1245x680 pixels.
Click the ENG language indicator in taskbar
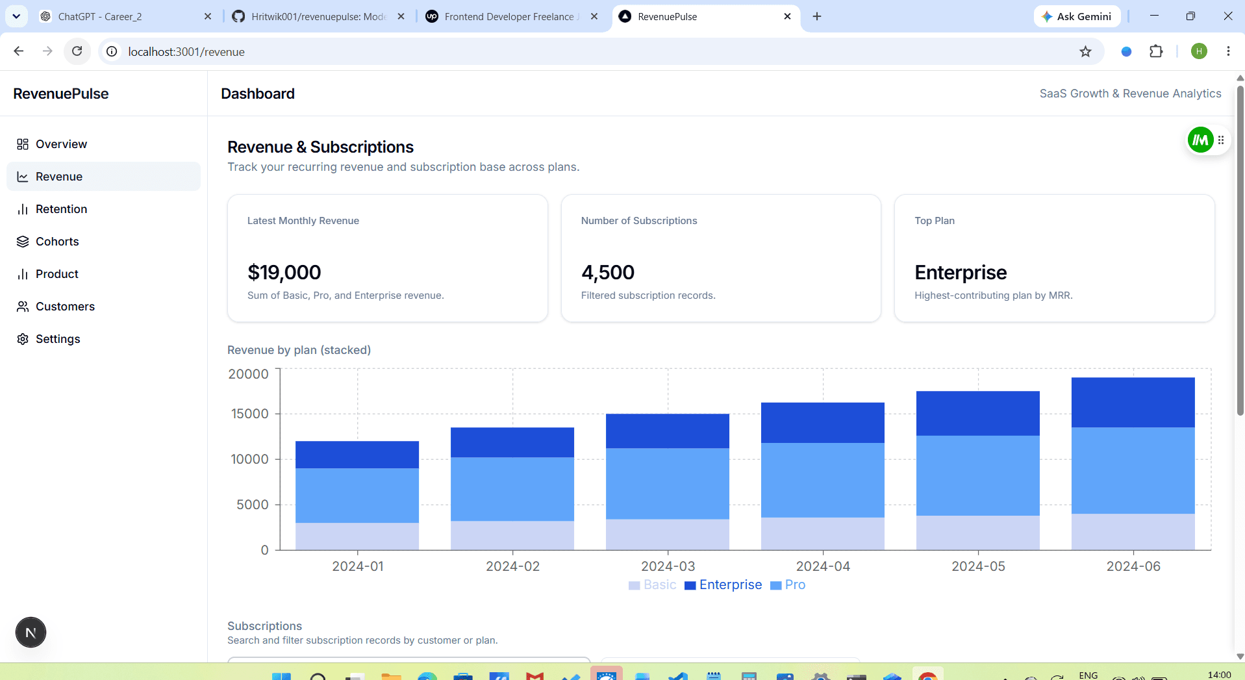pyautogui.click(x=1088, y=675)
